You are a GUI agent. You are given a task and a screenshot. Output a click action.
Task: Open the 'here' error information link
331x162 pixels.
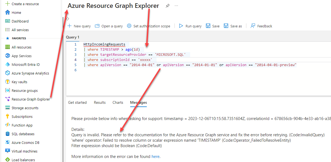pyautogui.click(x=155, y=156)
